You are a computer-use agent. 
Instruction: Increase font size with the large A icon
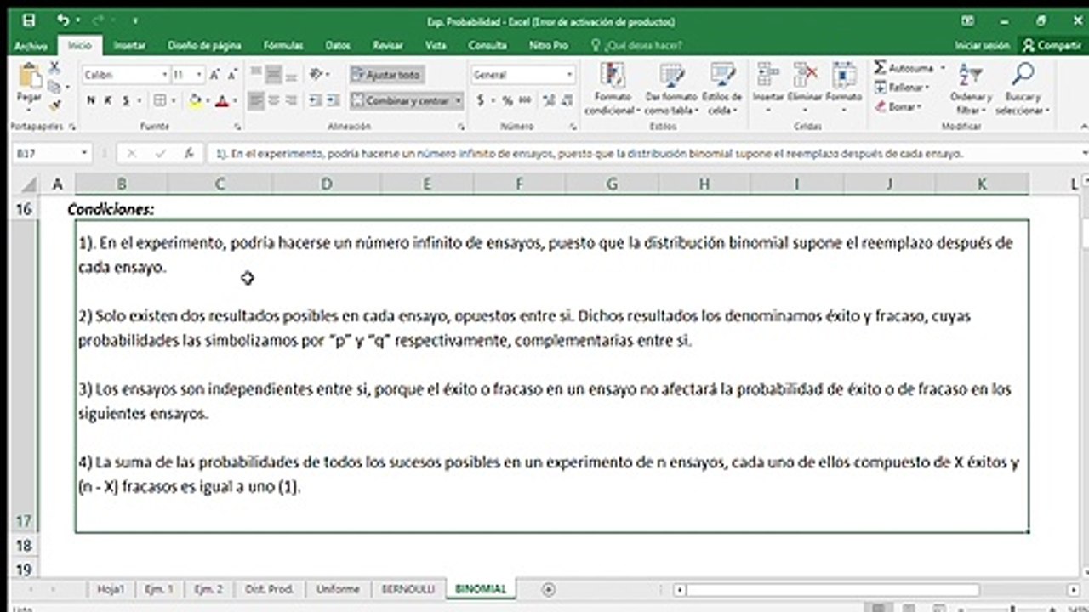point(215,75)
